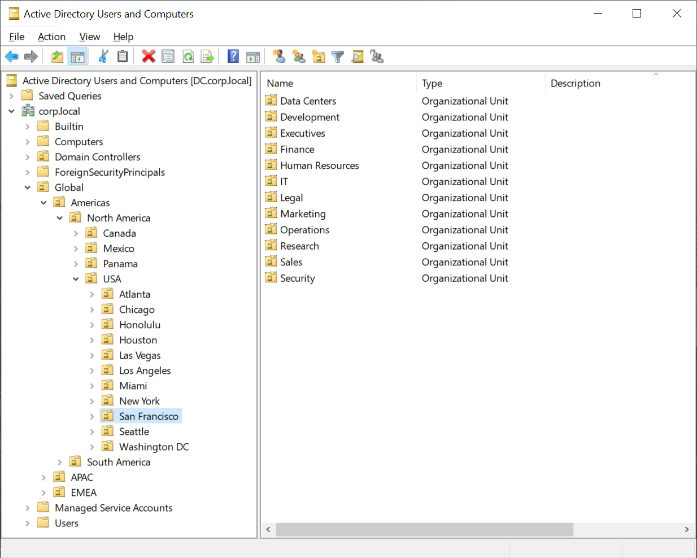Expand the EMEA tree node
This screenshot has width=697, height=558.
click(44, 492)
